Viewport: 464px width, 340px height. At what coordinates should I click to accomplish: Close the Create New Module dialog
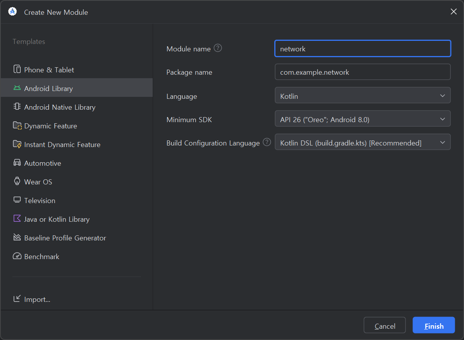pos(453,12)
